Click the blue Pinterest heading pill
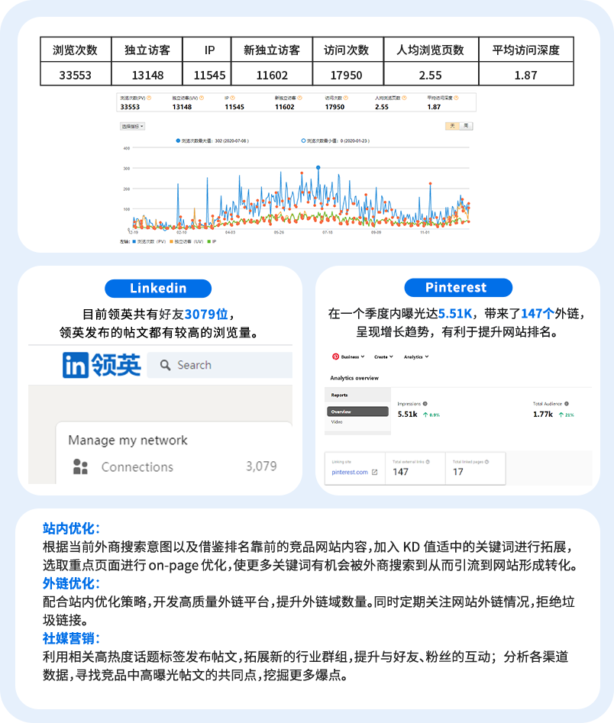Screen dimensions: 614x723 click(458, 287)
